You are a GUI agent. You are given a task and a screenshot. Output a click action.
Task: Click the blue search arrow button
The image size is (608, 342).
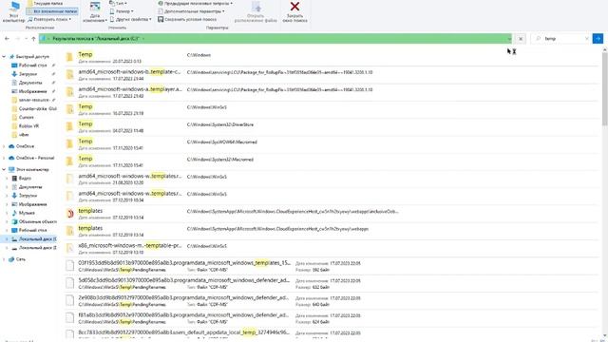point(598,38)
